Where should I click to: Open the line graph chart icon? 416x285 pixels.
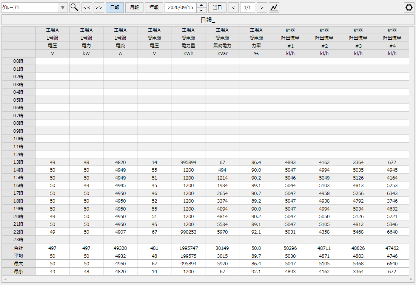274,7
